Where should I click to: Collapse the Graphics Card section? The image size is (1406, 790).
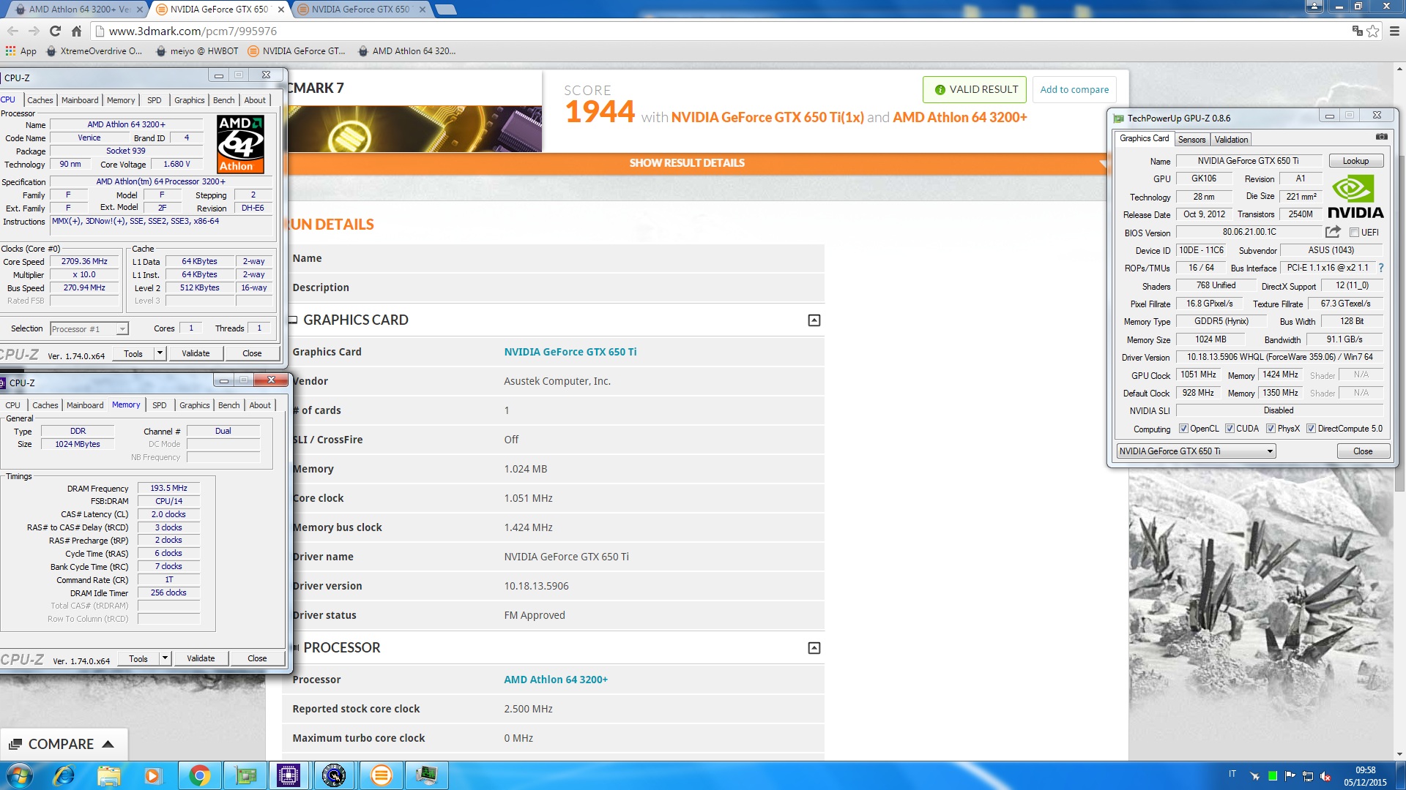point(814,320)
